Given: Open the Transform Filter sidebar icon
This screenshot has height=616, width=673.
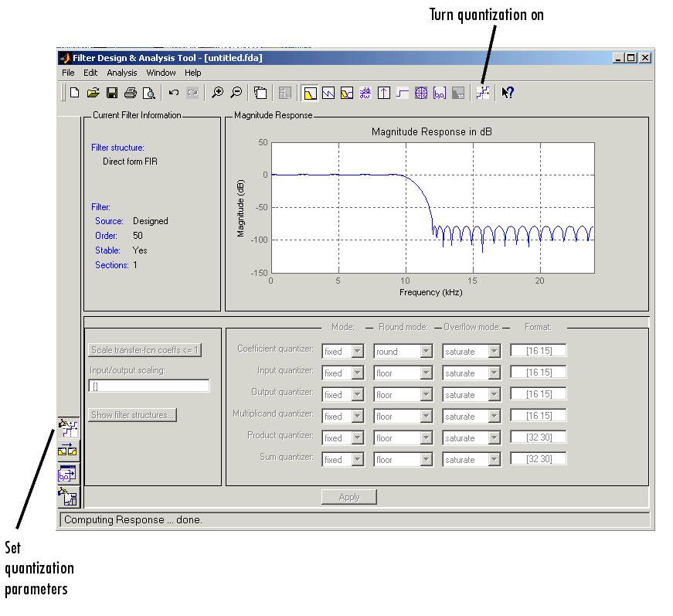Looking at the screenshot, I should point(67,451).
